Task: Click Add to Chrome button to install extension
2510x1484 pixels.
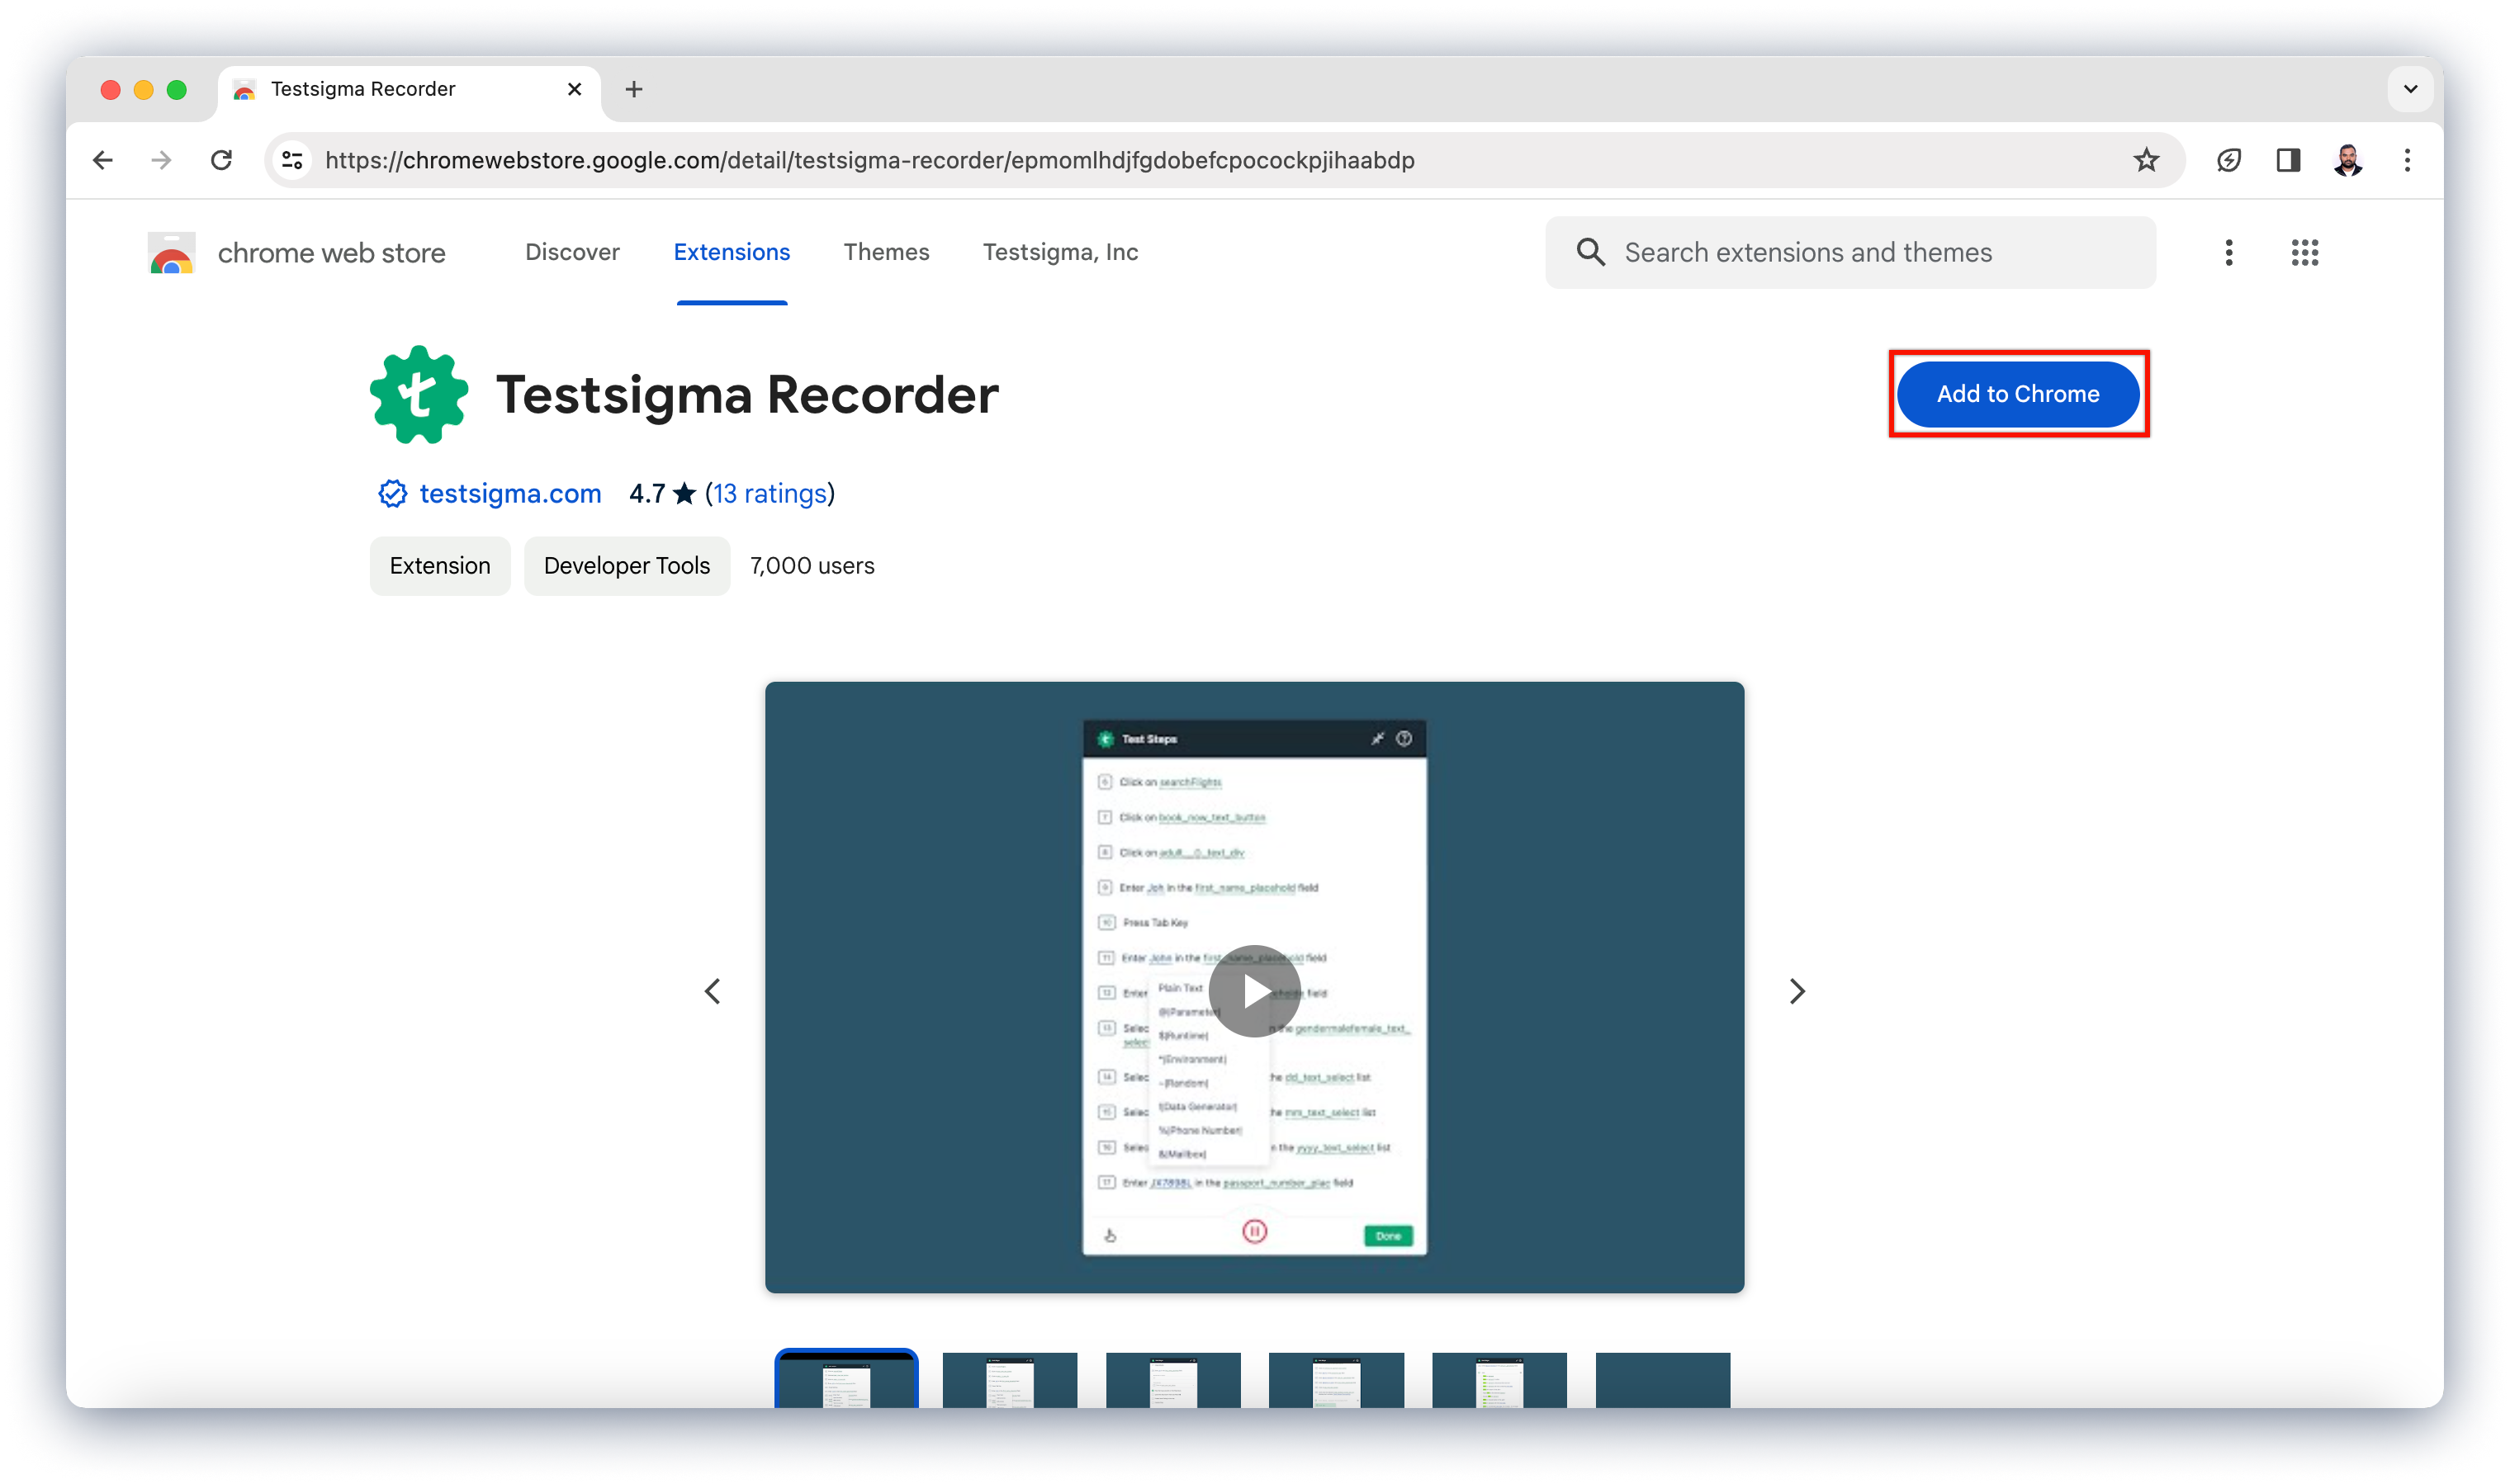Action: tap(2019, 392)
